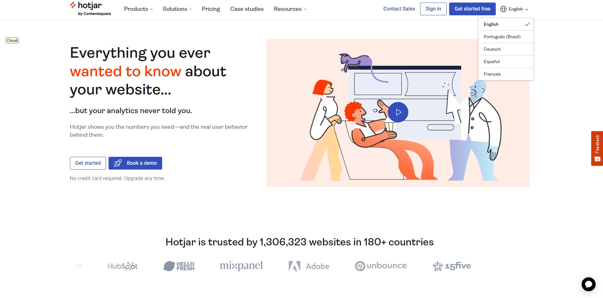Image resolution: width=603 pixels, height=298 pixels.
Task: Expand the Products dropdown menu
Action: coord(138,9)
